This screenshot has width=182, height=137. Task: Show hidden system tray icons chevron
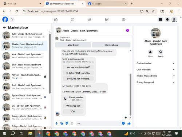click(141, 133)
